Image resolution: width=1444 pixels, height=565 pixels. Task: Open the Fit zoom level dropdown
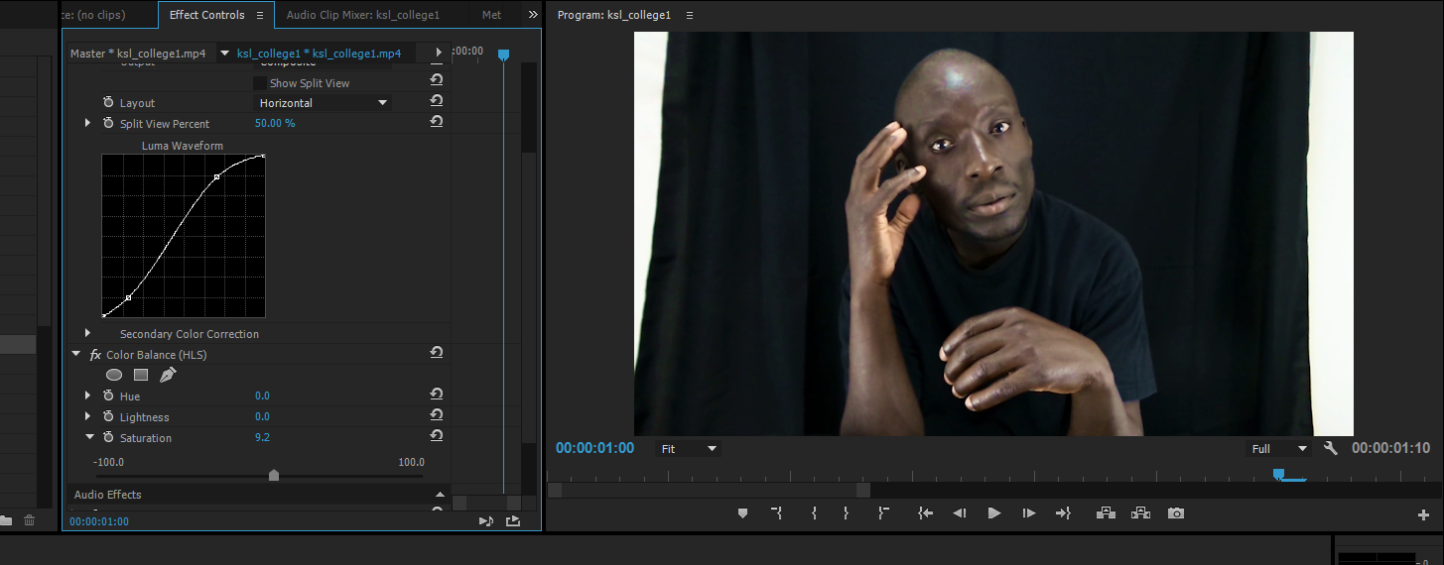[x=688, y=449]
